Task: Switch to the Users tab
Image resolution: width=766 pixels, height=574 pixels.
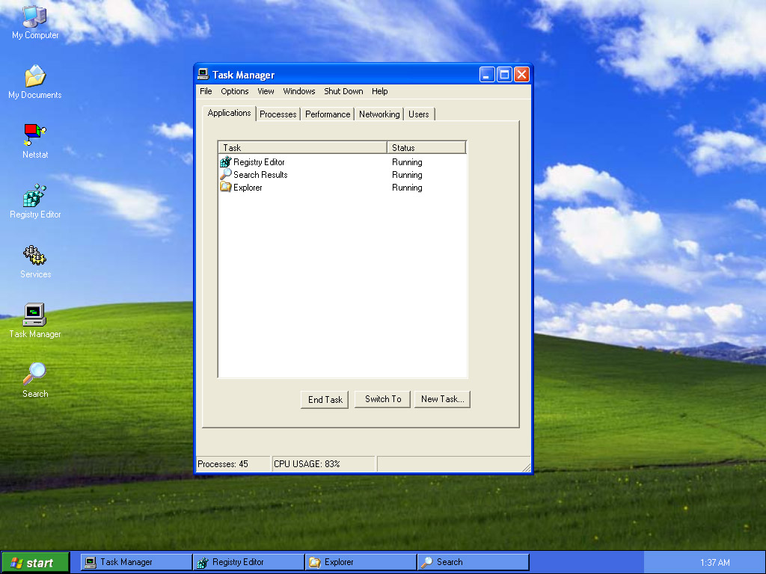Action: point(419,114)
